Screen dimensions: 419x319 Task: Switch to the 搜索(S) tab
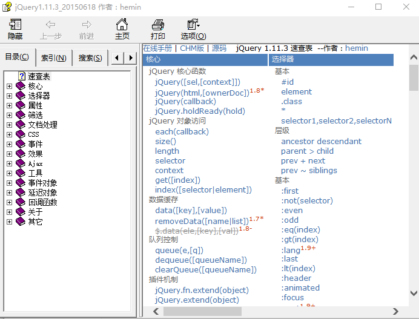[x=90, y=58]
